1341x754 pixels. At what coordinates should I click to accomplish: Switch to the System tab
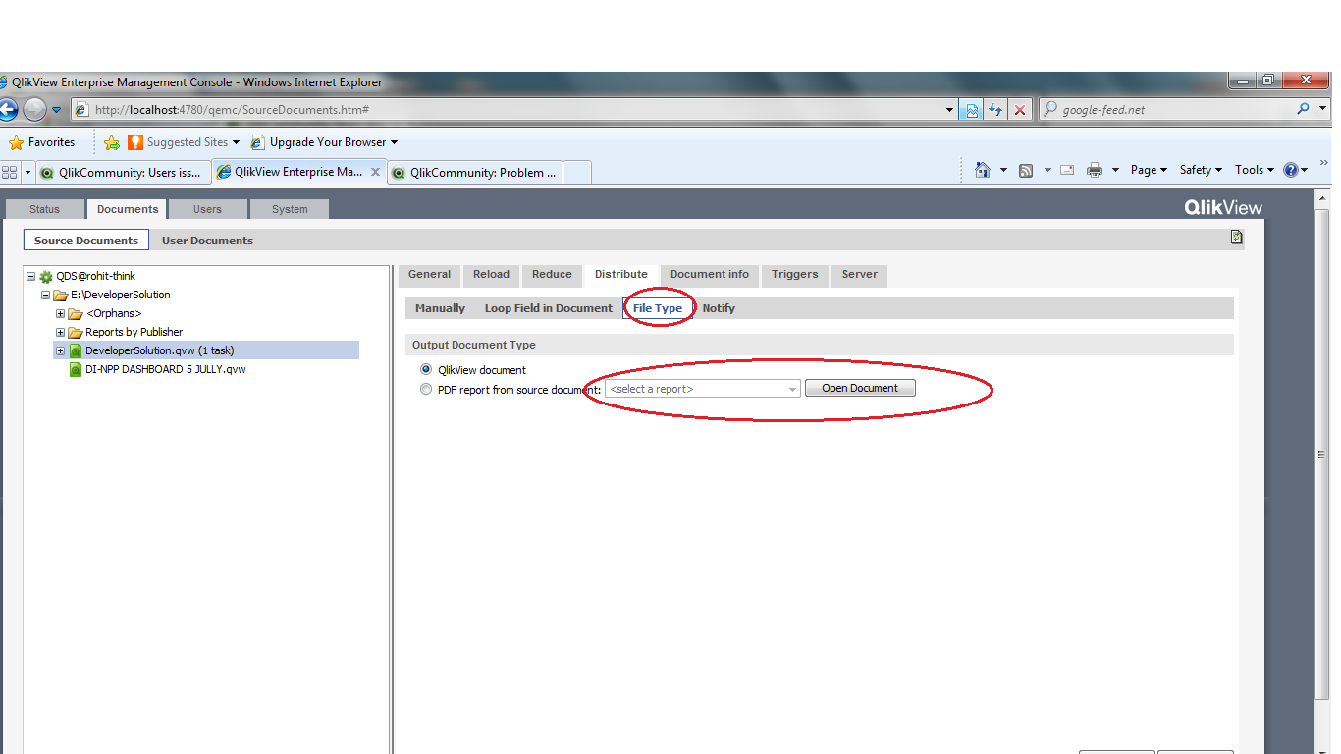coord(290,209)
